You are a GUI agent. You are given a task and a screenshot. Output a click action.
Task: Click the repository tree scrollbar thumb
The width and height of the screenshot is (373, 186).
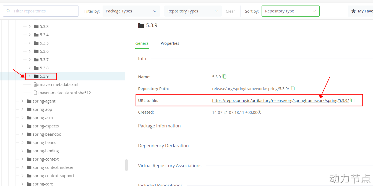click(x=127, y=165)
